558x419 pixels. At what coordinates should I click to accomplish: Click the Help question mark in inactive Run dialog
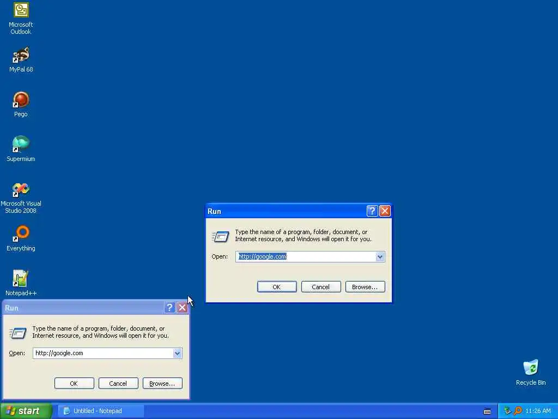coord(170,308)
